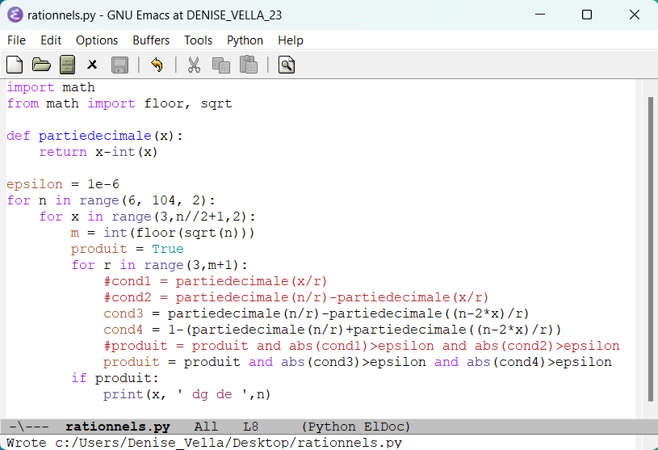The height and width of the screenshot is (450, 658).
Task: Click the rationnels.py buffer name in mode line
Action: 118,427
